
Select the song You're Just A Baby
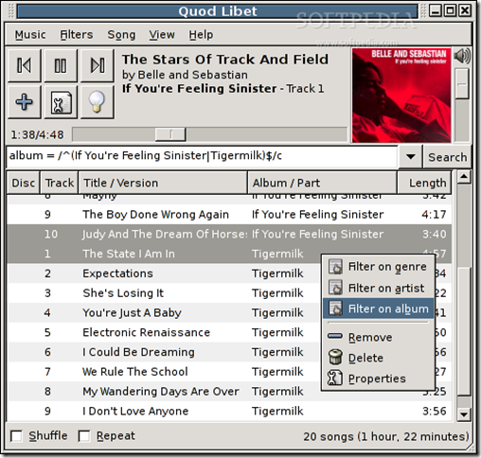click(x=229, y=312)
